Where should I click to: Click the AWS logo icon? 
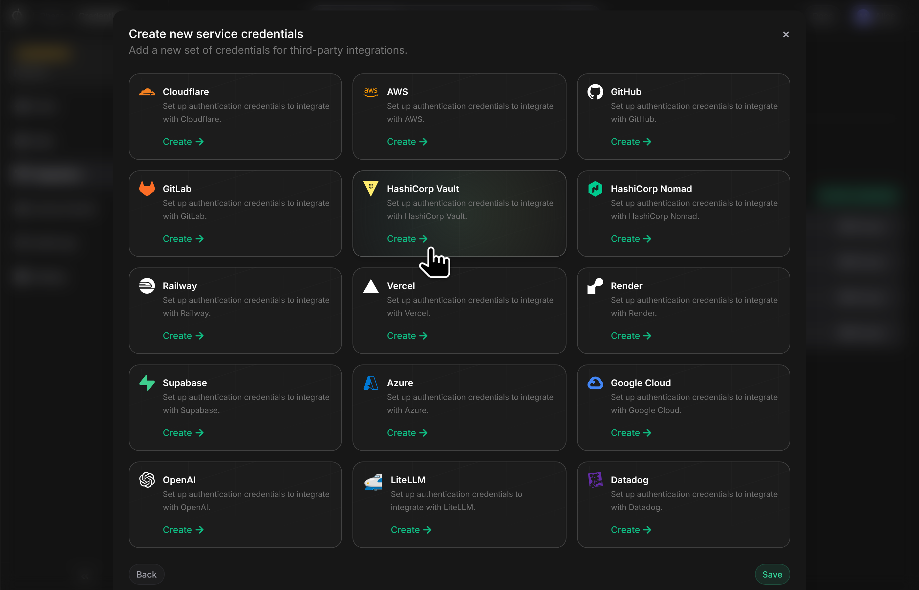tap(371, 92)
